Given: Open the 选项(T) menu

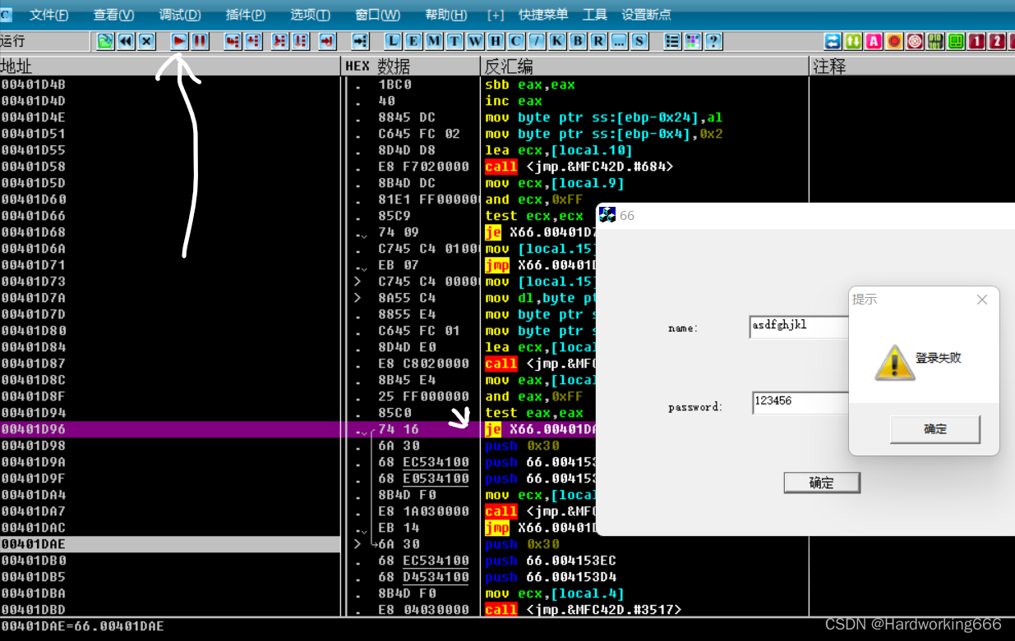Looking at the screenshot, I should pyautogui.click(x=310, y=15).
